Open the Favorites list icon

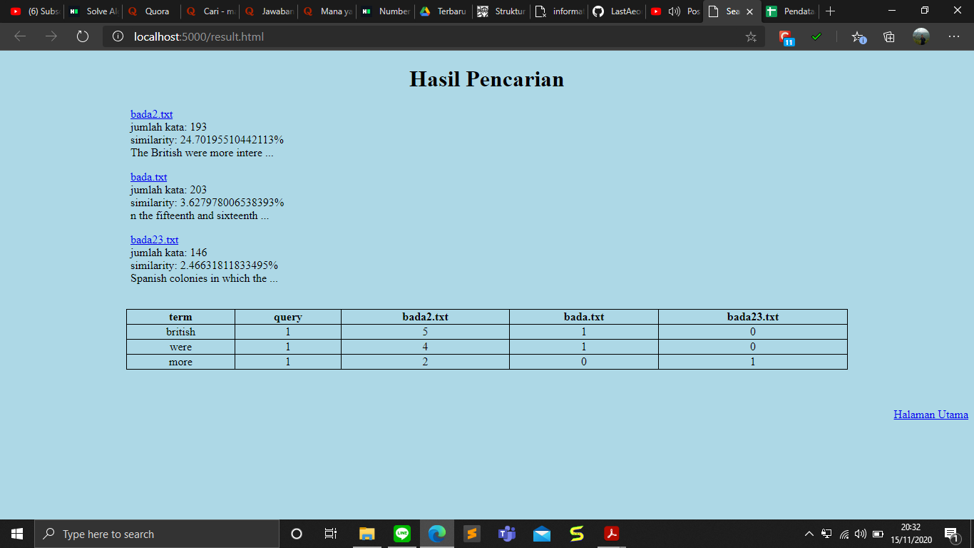point(858,37)
